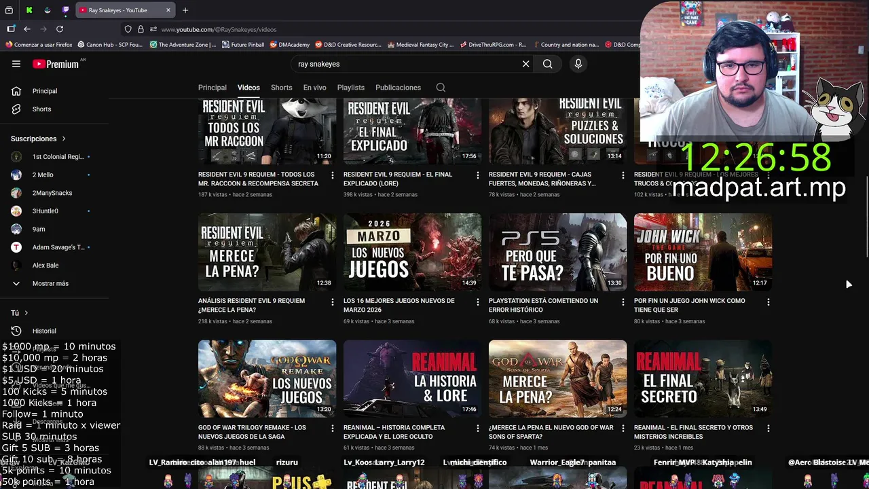The width and height of the screenshot is (869, 489).
Task: Open options for John Wick video
Action: click(768, 302)
